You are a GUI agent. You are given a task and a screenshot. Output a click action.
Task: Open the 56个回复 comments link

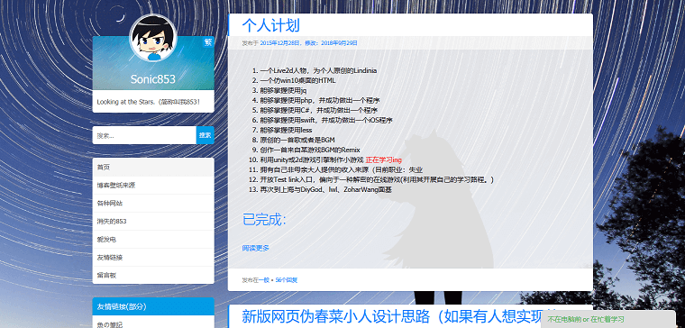287,280
